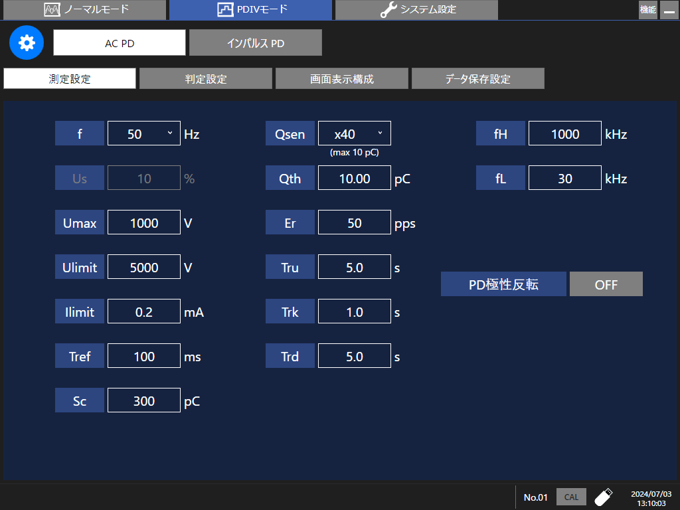Open the Qsen sensitivity dropdown
Screen dimensions: 680x510
pos(354,133)
